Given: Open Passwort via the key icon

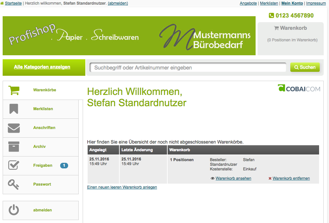Looking at the screenshot, I should pos(14,184).
